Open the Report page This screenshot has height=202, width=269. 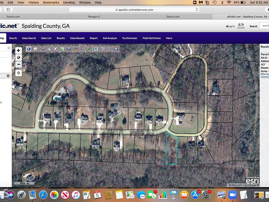94,38
